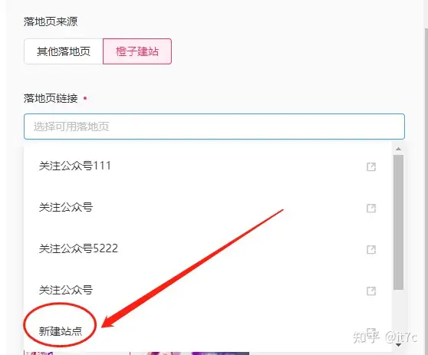The image size is (428, 355).
Task: Click 新建站点 to create new site
Action: [x=61, y=331]
